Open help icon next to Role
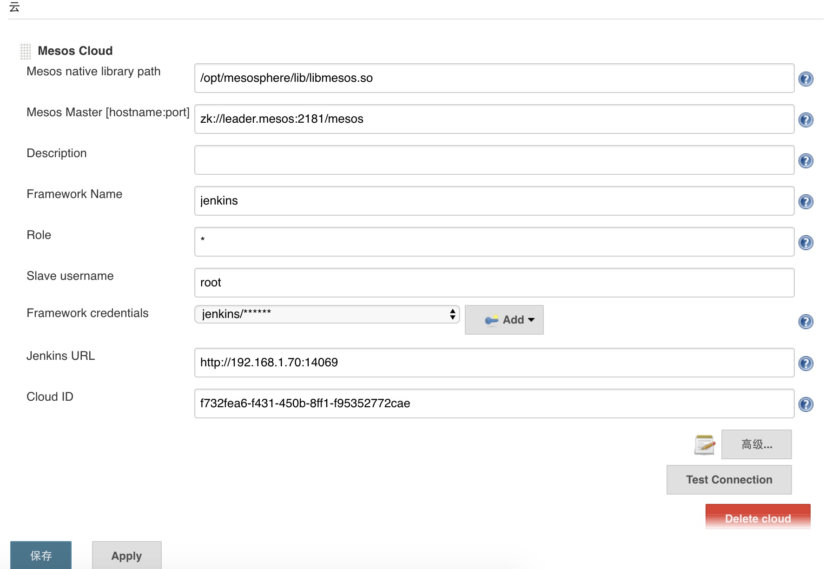 [x=806, y=243]
